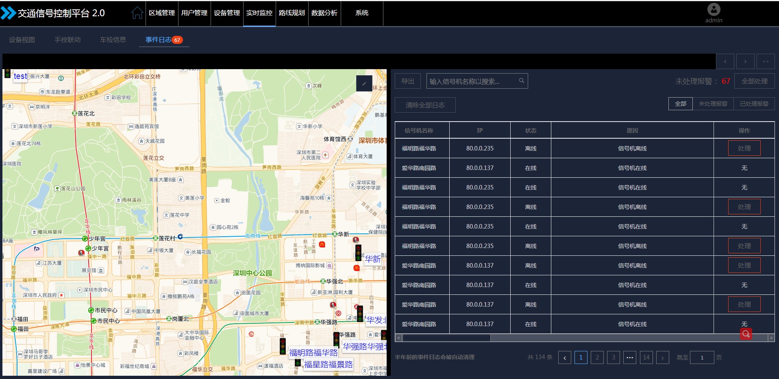Click the test traffic light marker on map
This screenshot has height=379, width=779.
pos(7,74)
